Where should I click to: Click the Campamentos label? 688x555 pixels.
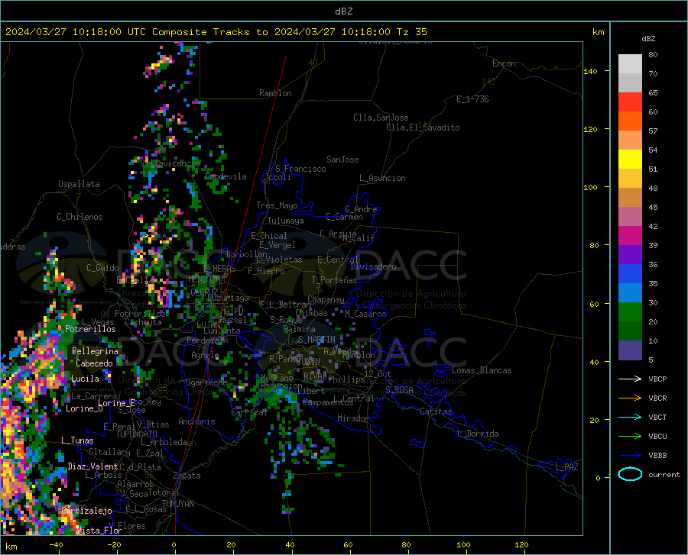point(328,402)
